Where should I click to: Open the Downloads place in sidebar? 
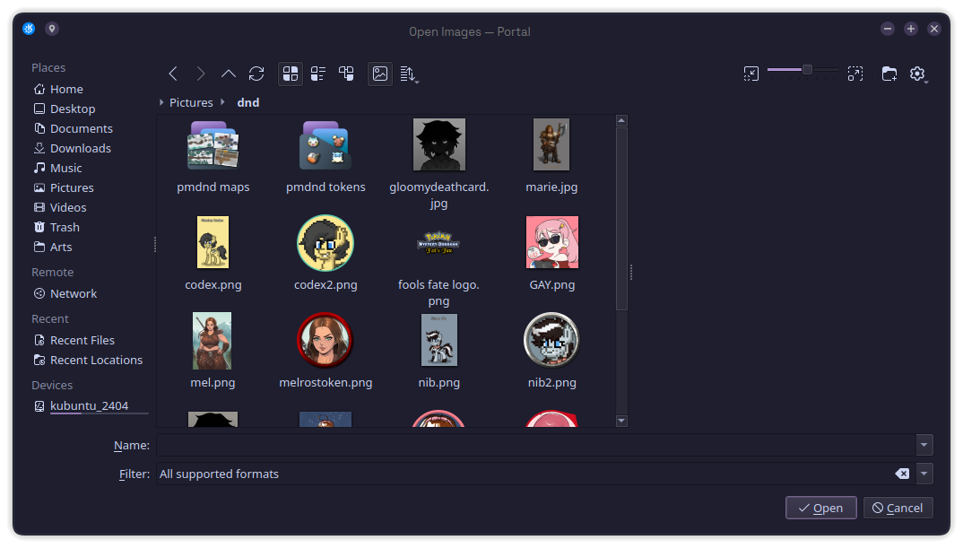point(80,148)
